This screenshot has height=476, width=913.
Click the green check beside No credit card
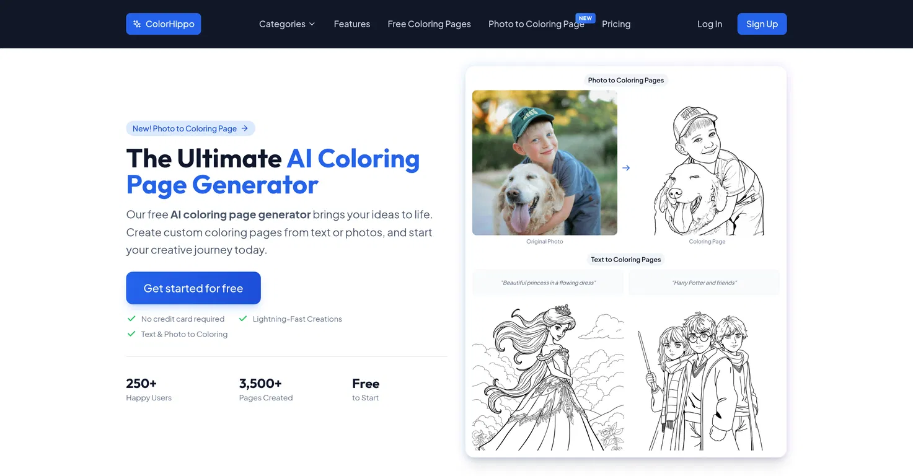[x=131, y=319]
